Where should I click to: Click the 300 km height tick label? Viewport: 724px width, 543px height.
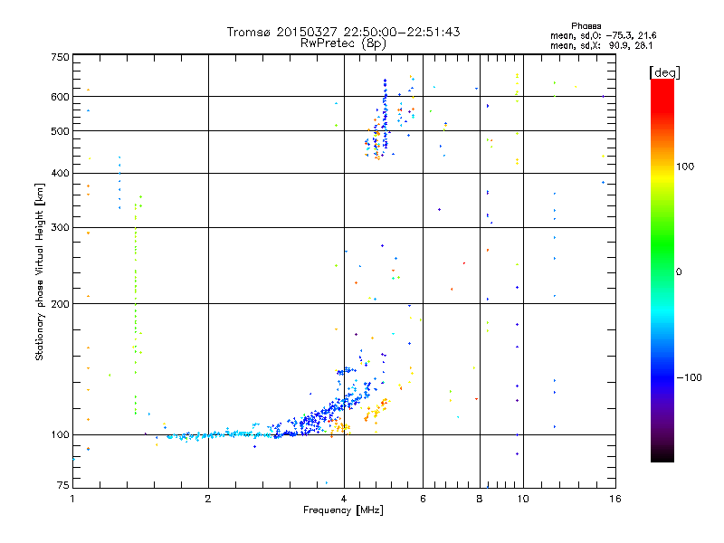tap(60, 227)
